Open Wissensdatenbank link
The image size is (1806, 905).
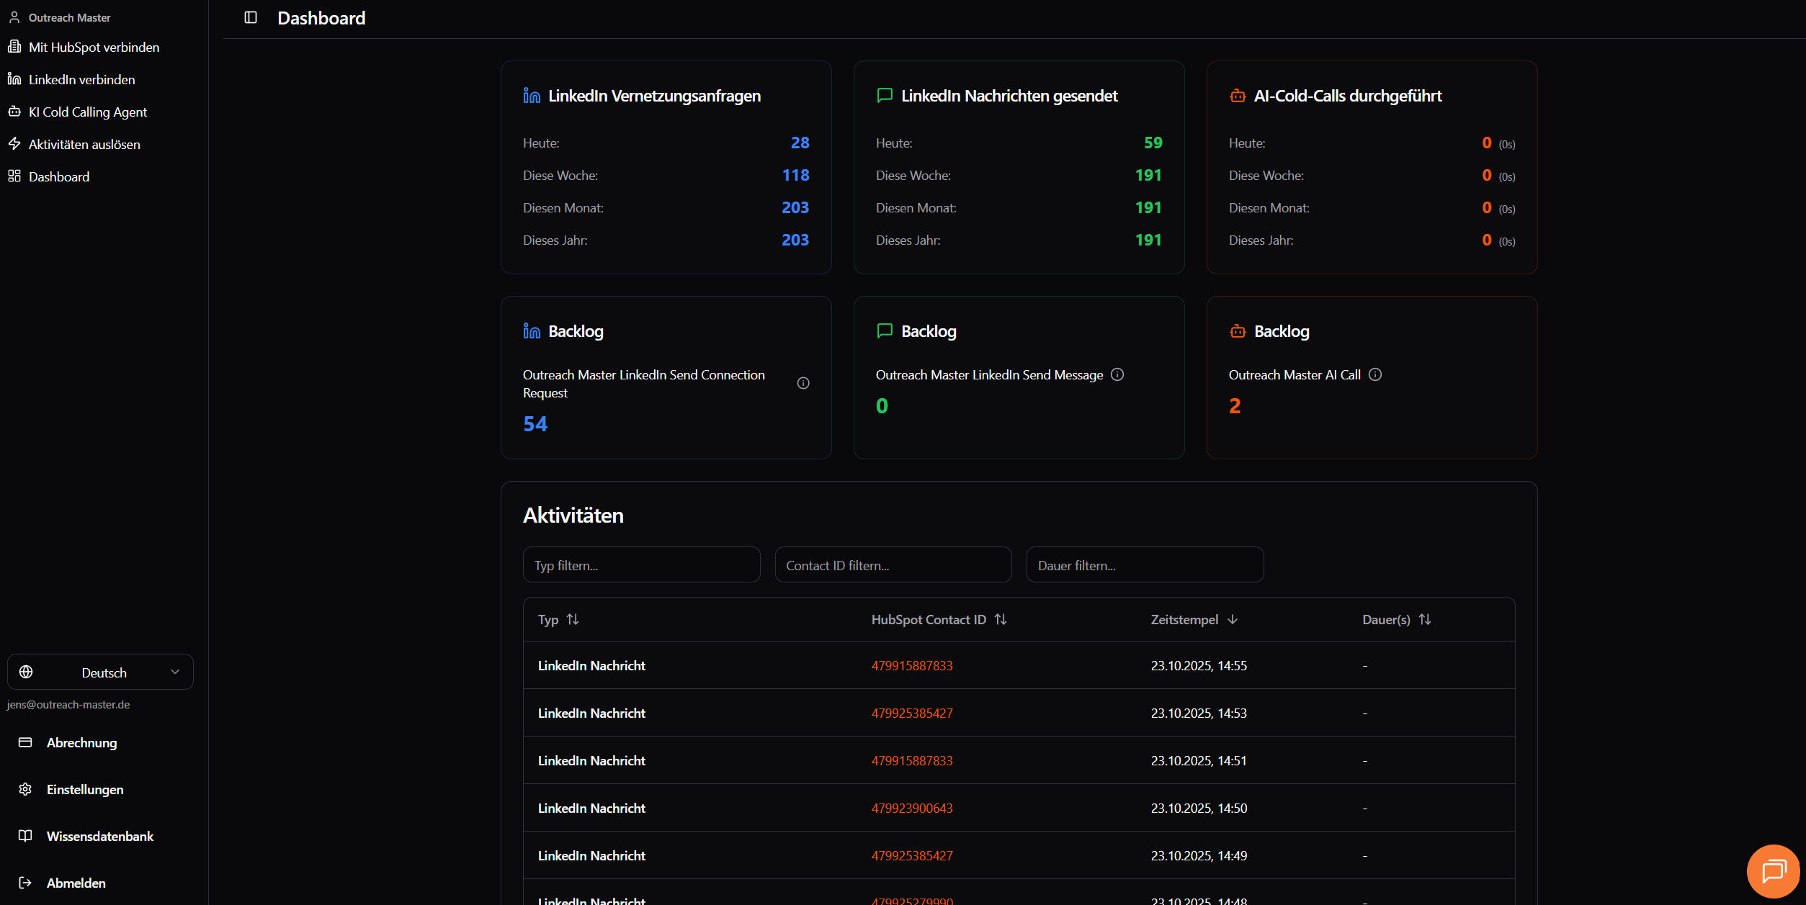click(99, 836)
